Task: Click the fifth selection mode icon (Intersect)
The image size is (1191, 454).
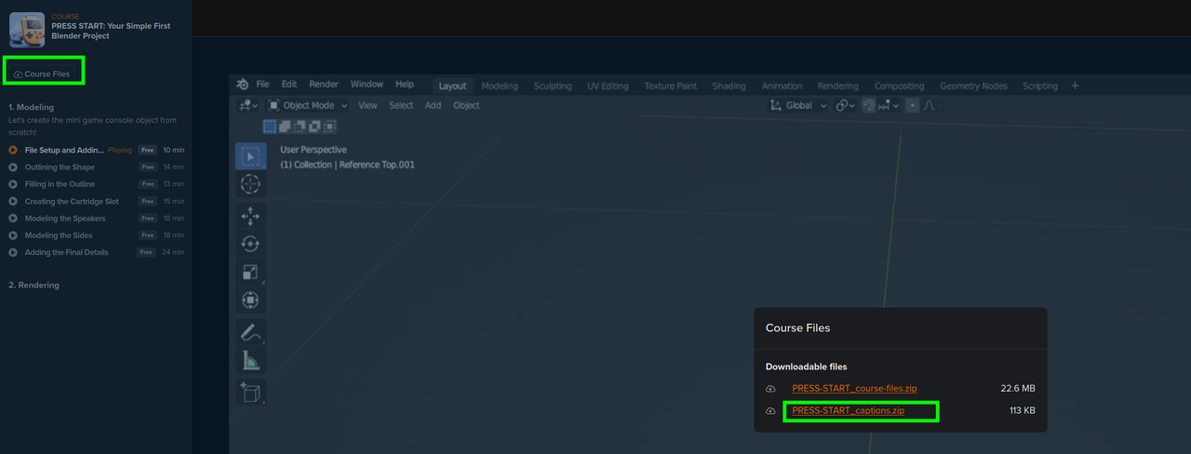Action: (x=329, y=126)
